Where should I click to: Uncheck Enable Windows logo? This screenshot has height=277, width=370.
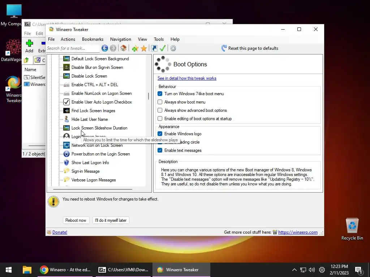(160, 134)
